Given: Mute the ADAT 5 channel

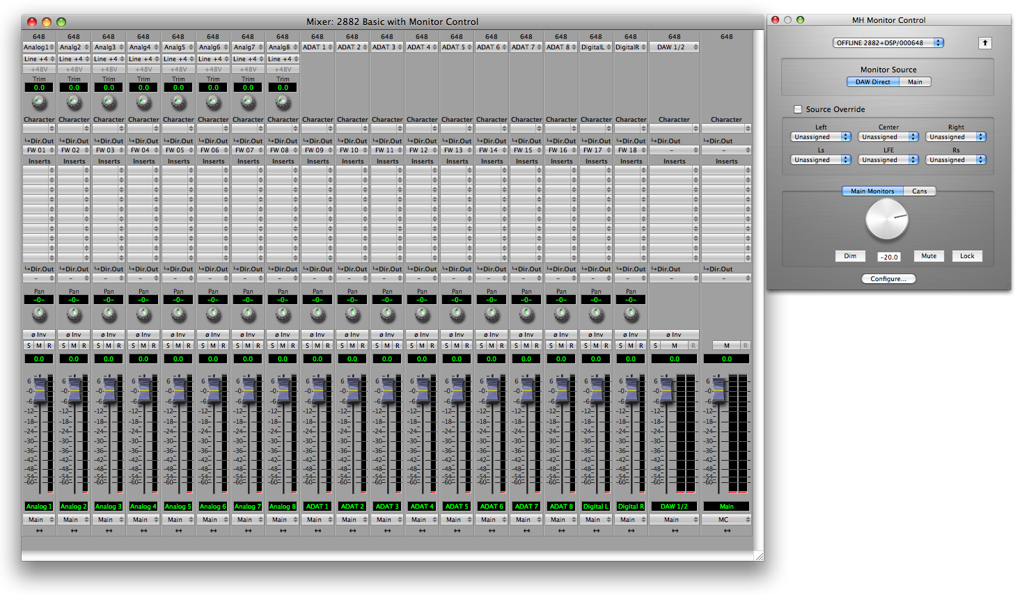Looking at the screenshot, I should pyautogui.click(x=457, y=346).
